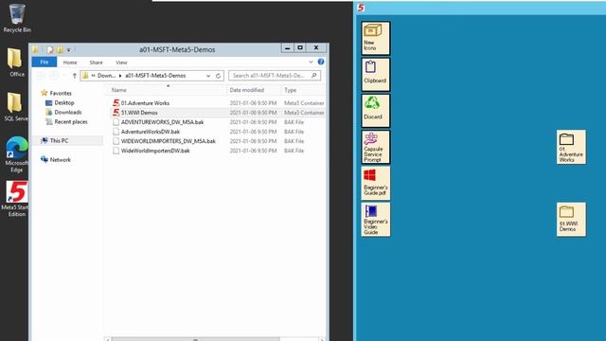Switch to the View ribbon tab
Image resolution: width=606 pixels, height=341 pixels.
[x=121, y=63]
